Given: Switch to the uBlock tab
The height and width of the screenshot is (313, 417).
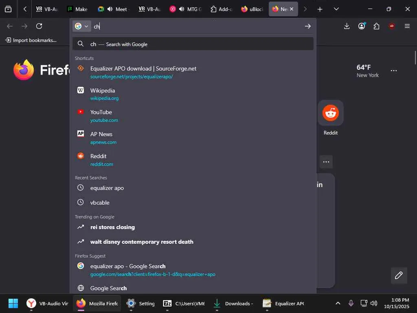Looking at the screenshot, I should (252, 9).
